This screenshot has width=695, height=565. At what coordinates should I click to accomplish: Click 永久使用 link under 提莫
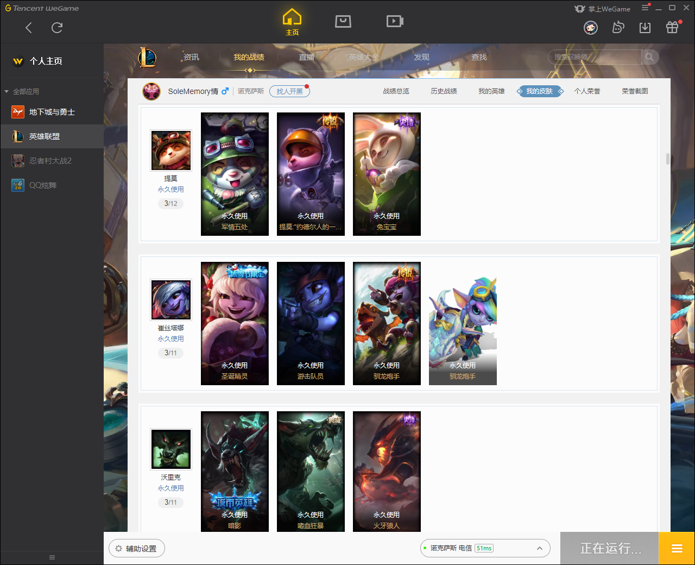(x=170, y=190)
